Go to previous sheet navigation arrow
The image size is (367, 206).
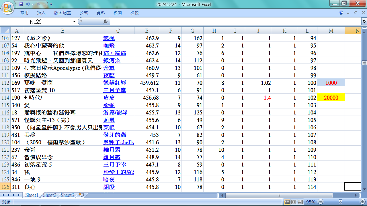pos(9,195)
